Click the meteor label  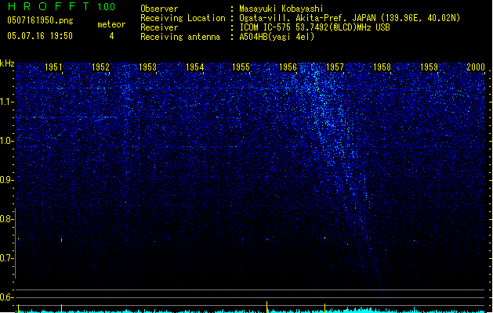(x=111, y=24)
